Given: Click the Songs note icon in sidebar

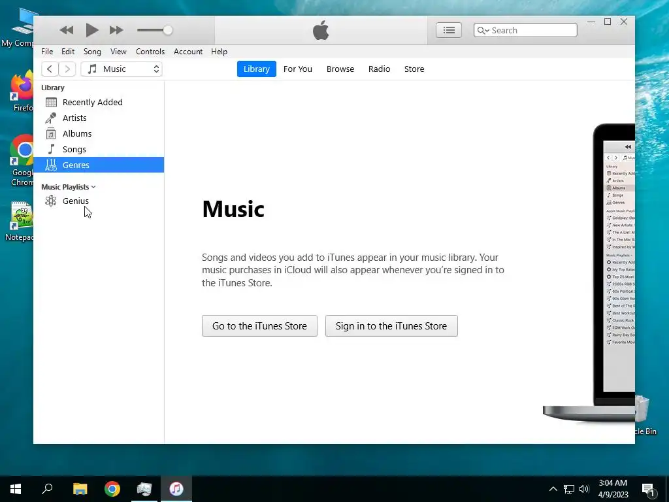Looking at the screenshot, I should tap(51, 149).
